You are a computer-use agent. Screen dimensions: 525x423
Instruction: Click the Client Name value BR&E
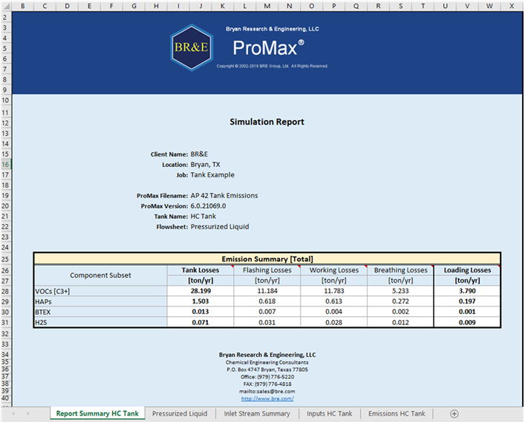(x=199, y=154)
